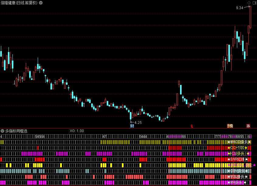
Task: Click the panel layout icon at top right corner
Action: 255,3
